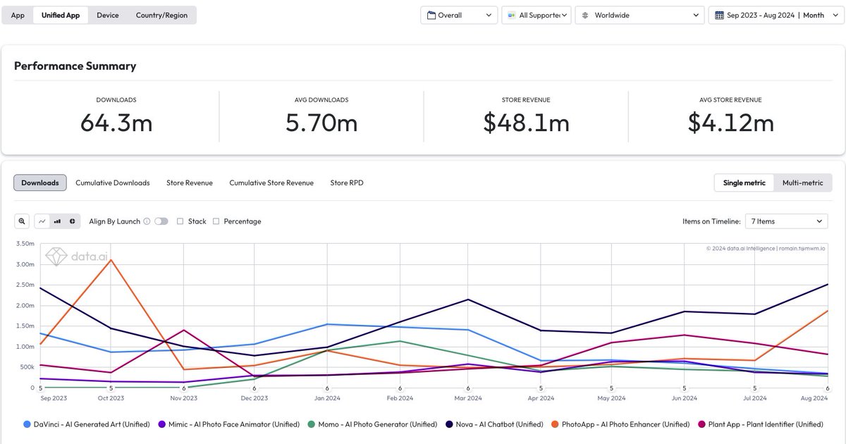This screenshot has width=846, height=444.
Task: Click the $48.1m store revenue value
Action: (x=526, y=123)
